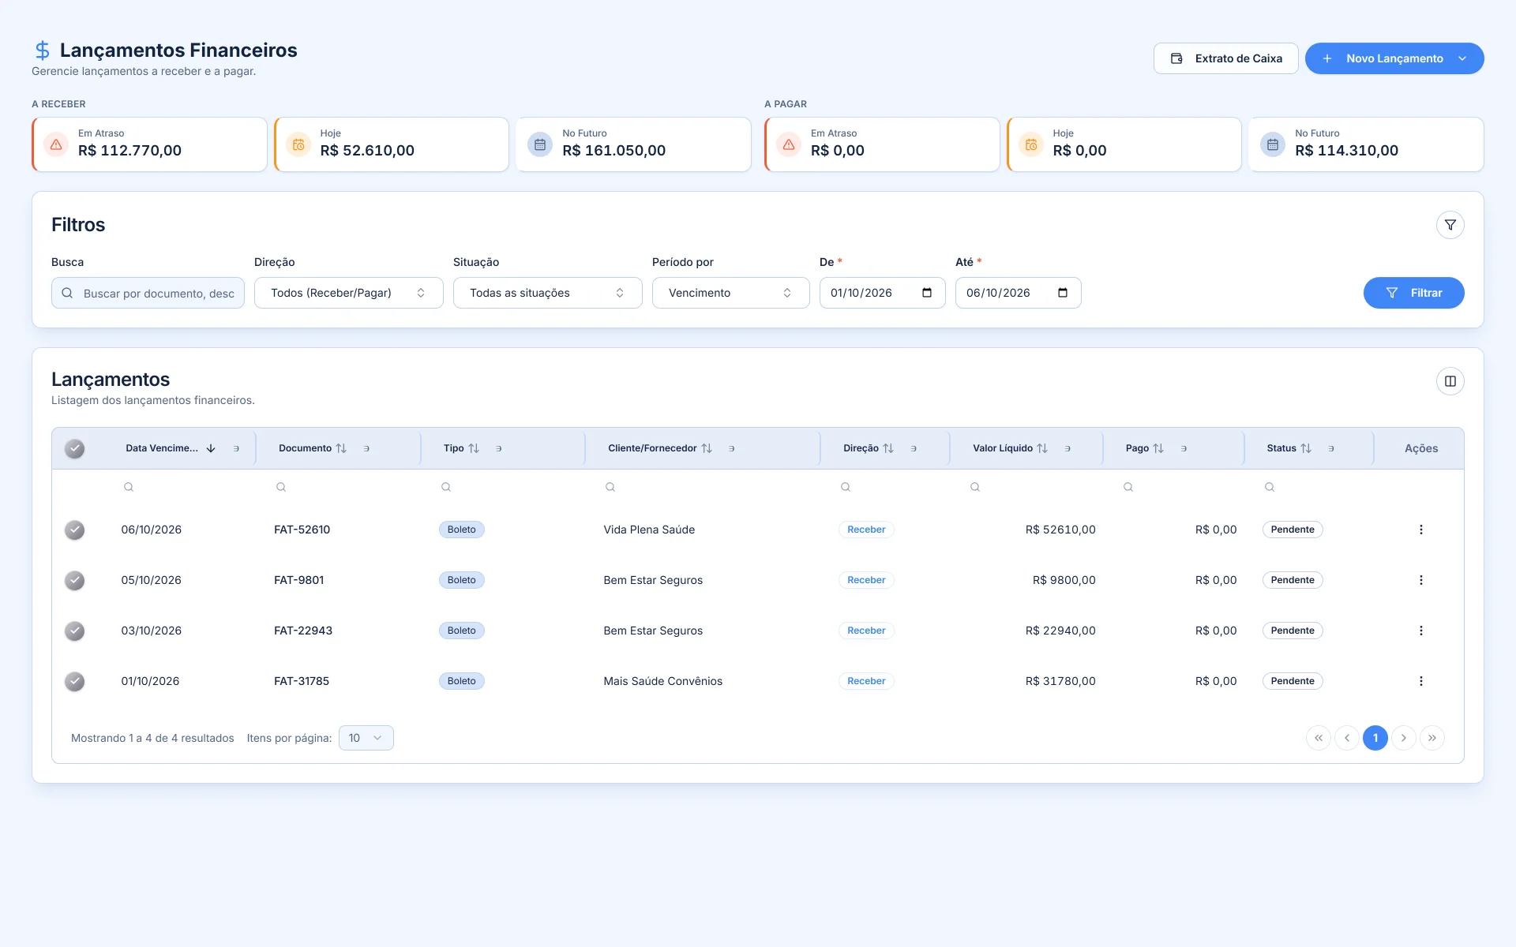Sort by Data Vencimento arrow
Image resolution: width=1516 pixels, height=947 pixels.
[211, 448]
